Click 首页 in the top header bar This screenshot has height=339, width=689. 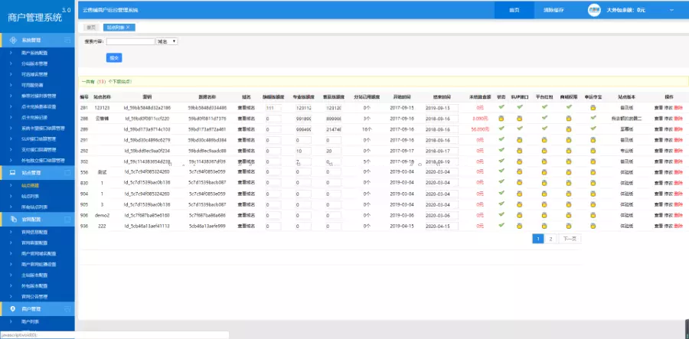tap(514, 10)
